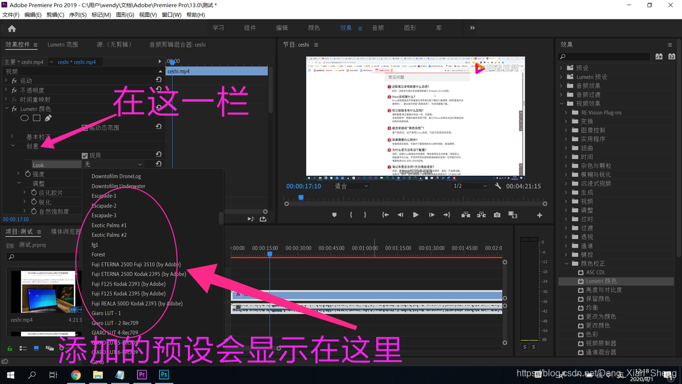The width and height of the screenshot is (682, 384).
Task: Step forward one frame in program monitor
Action: pos(431,215)
